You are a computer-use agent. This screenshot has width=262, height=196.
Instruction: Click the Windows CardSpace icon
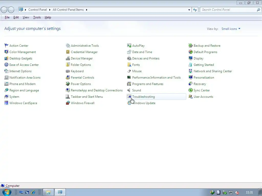coord(6,103)
